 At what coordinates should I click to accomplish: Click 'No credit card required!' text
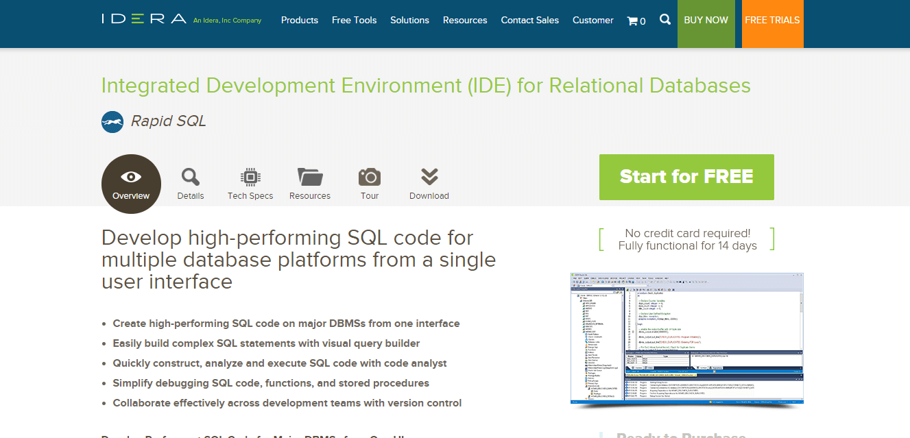pos(688,233)
